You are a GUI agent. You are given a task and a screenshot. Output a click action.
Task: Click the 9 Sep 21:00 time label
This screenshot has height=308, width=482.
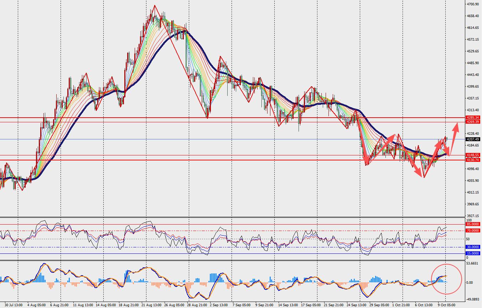tap(264, 305)
